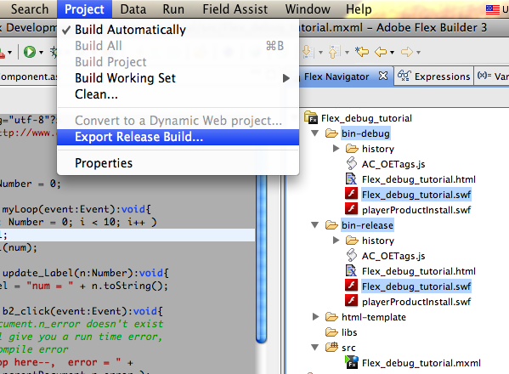Open the Data menu

(133, 9)
